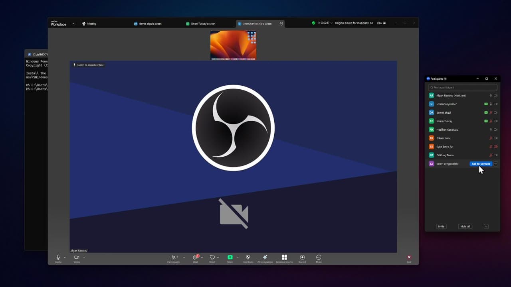511x287 pixels.
Task: Open Host tools shield icon
Action: pyautogui.click(x=248, y=258)
